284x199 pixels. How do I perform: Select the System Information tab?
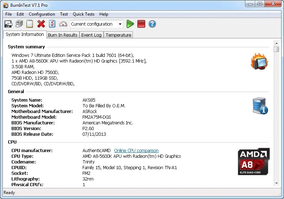click(x=25, y=34)
